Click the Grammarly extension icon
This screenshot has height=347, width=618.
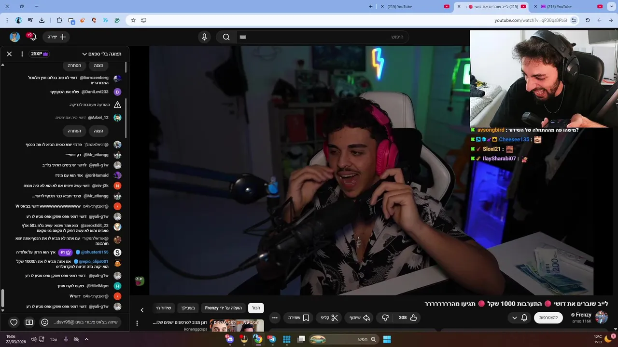click(117, 20)
